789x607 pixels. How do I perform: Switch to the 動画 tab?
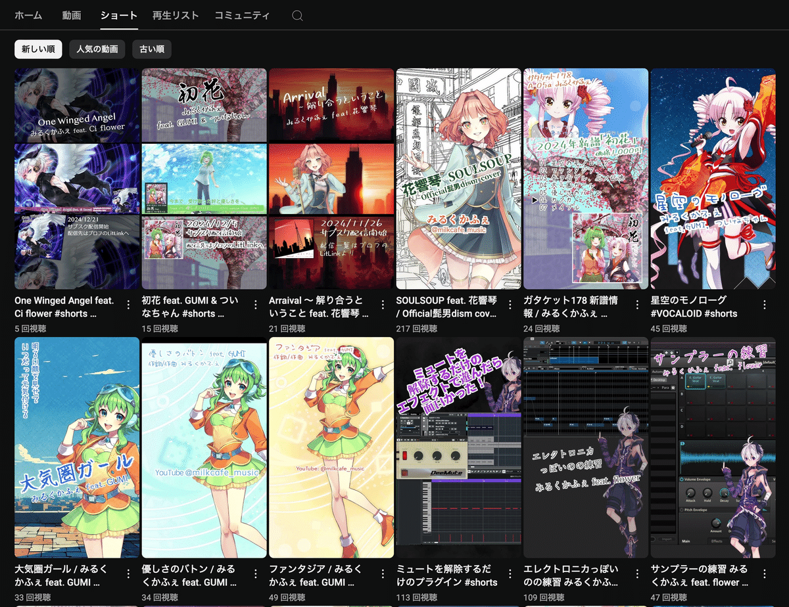tap(72, 15)
